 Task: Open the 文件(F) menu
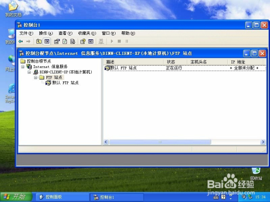[x=26, y=33]
